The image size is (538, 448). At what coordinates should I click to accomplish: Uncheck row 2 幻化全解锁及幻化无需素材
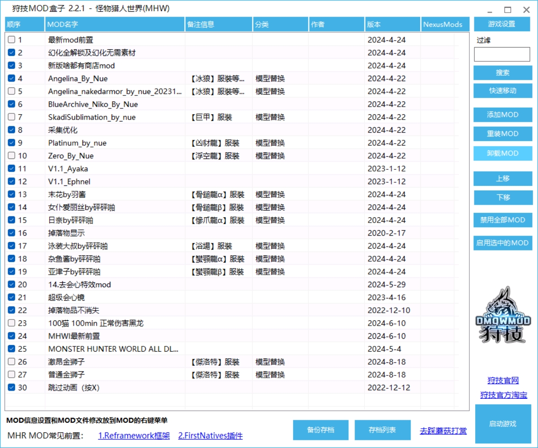[12, 53]
